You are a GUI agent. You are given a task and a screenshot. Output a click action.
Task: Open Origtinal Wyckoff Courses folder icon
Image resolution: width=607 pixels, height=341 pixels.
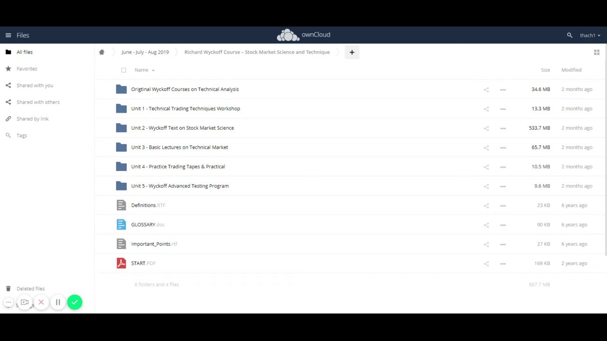(x=121, y=89)
